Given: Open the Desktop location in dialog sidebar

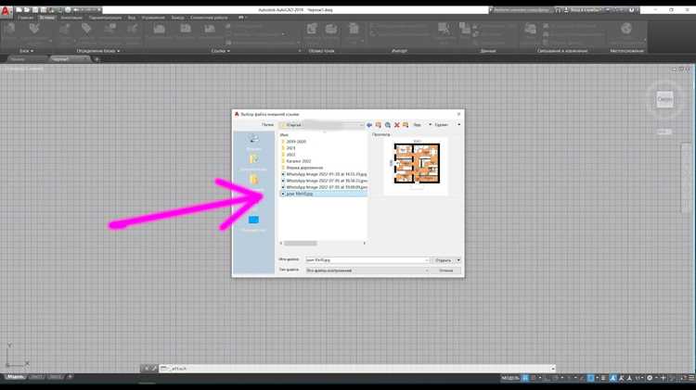Looking at the screenshot, I should point(253,222).
